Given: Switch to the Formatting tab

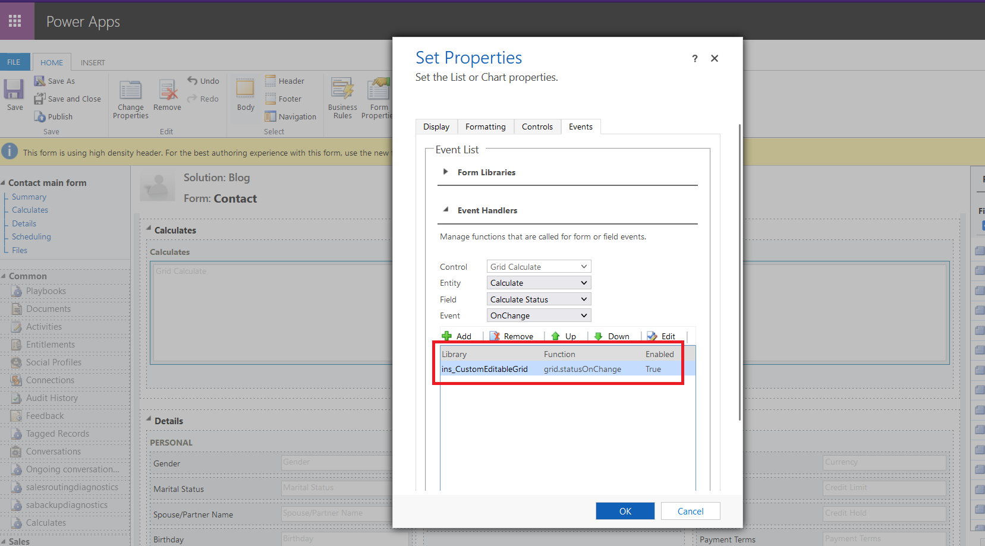Looking at the screenshot, I should 485,127.
